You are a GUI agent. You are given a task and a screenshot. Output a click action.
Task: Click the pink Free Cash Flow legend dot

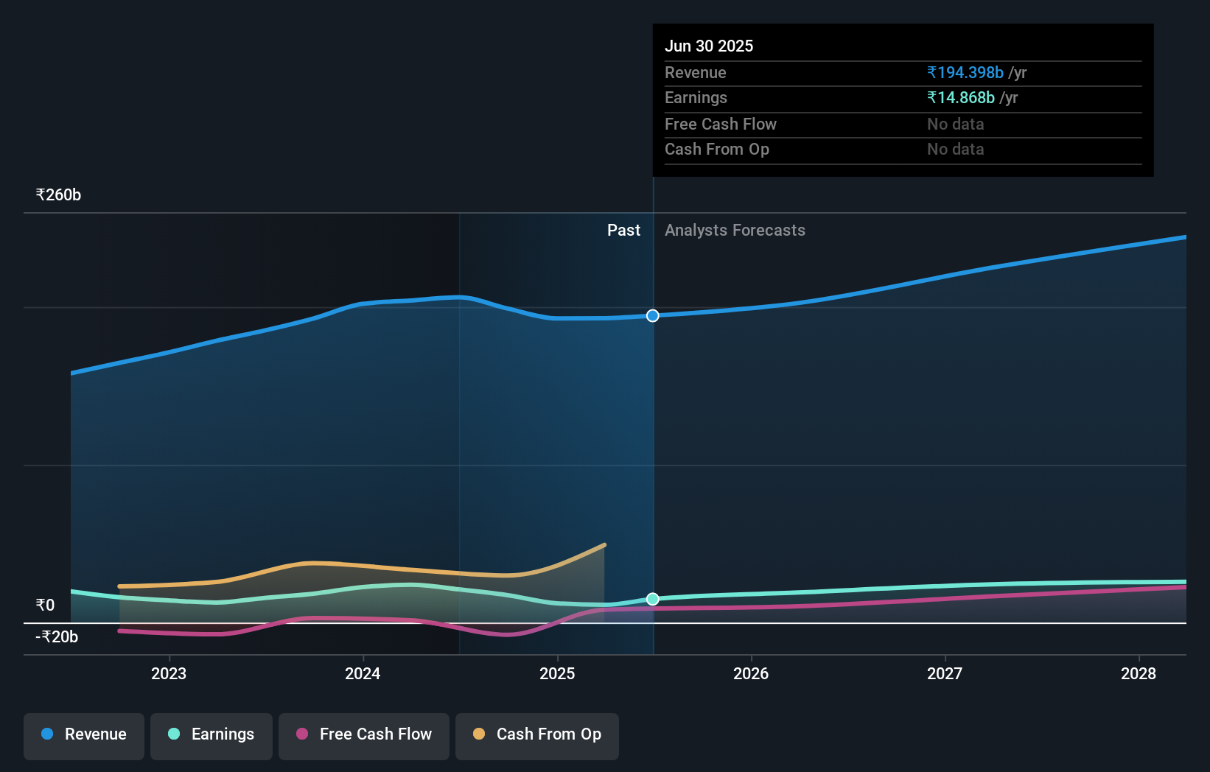[x=302, y=734]
